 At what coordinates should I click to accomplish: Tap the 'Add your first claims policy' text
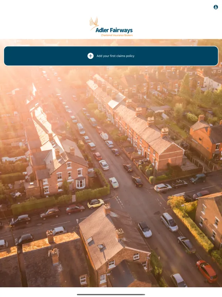tap(116, 56)
